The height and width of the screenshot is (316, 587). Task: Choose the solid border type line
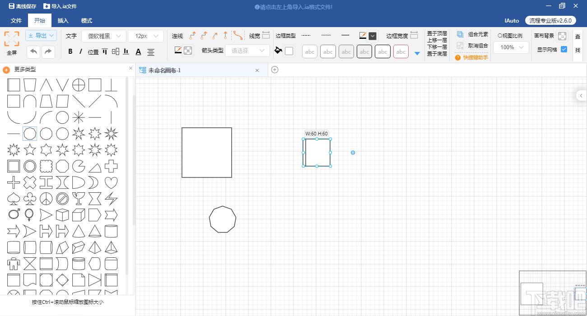[345, 35]
